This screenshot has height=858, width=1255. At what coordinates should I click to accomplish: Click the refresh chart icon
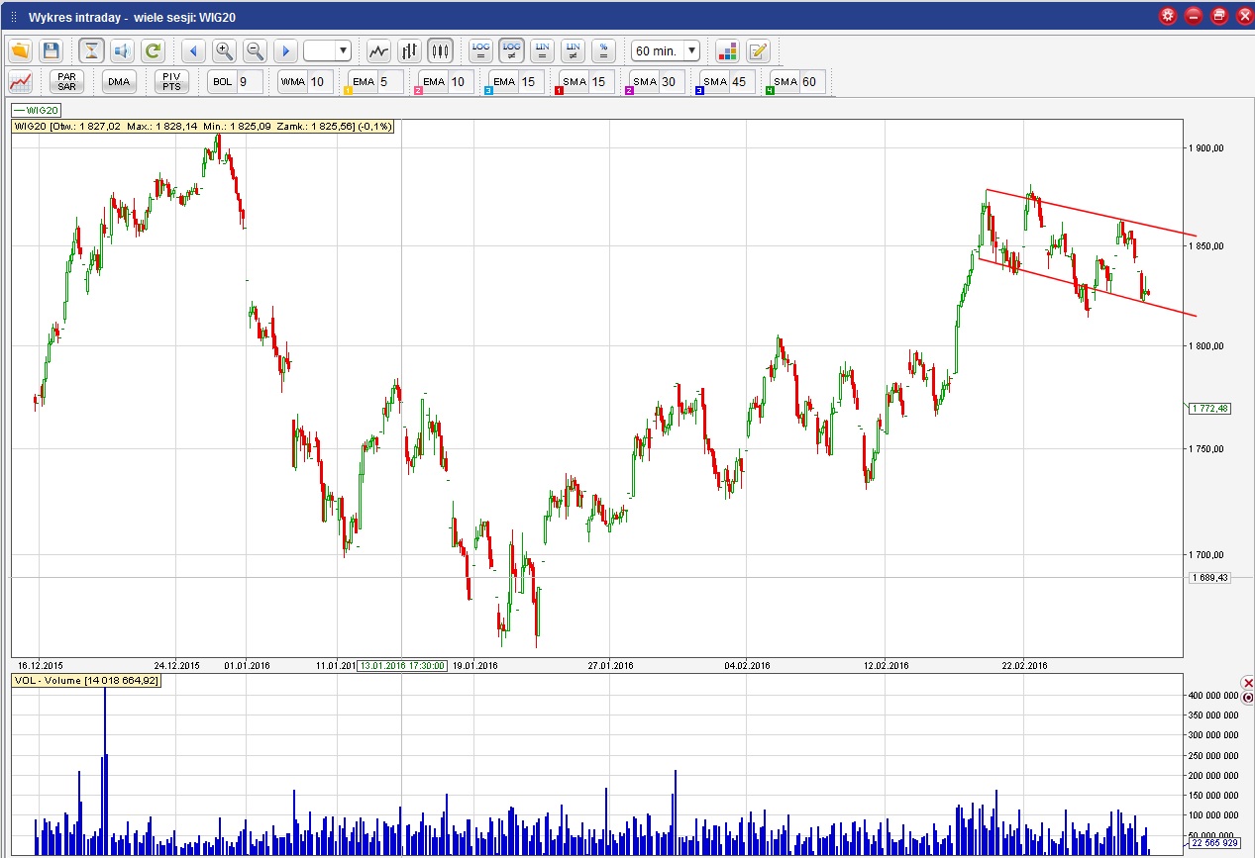[152, 50]
